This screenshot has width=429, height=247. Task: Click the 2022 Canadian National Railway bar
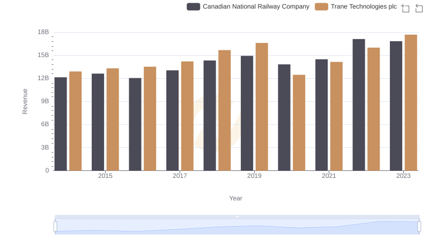(359, 104)
